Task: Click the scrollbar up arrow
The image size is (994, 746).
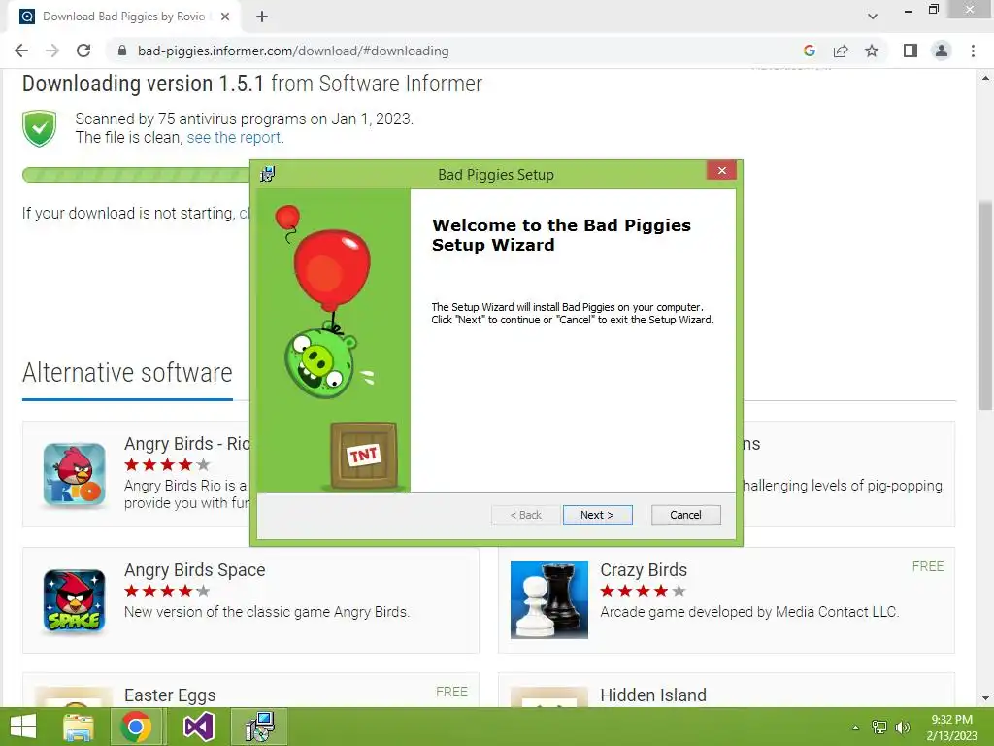Action: point(985,78)
